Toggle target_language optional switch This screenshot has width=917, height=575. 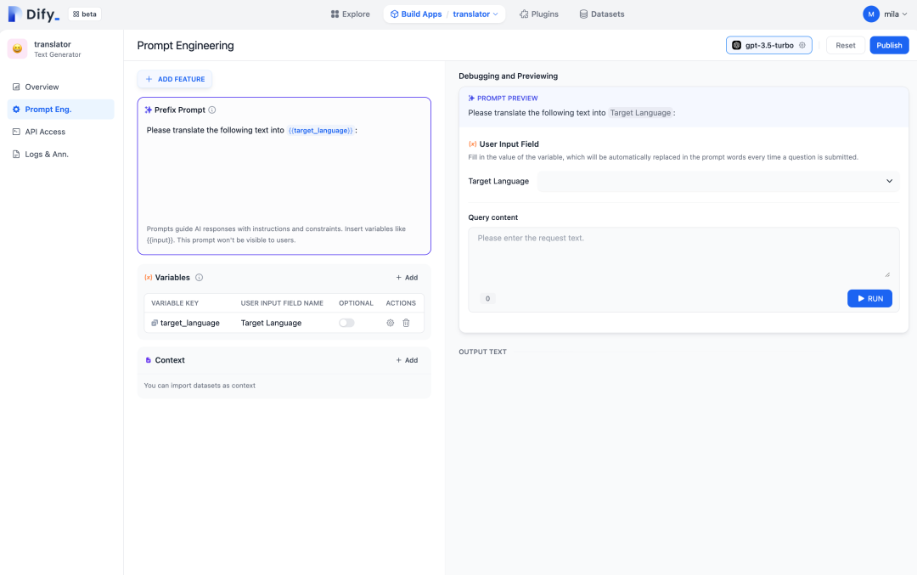pos(346,323)
